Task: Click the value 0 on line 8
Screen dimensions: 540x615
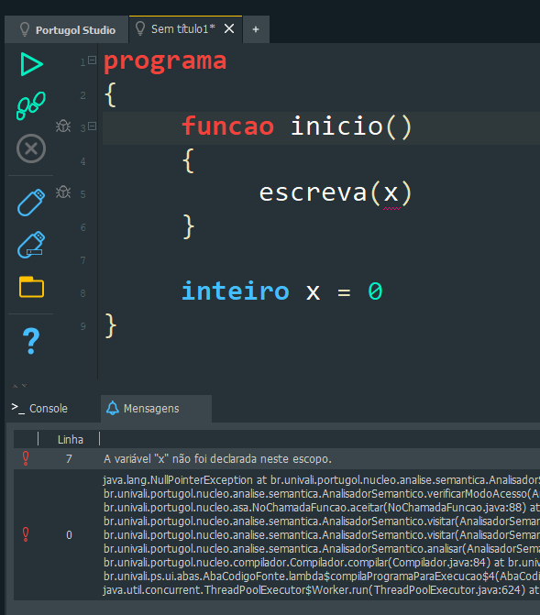Action: tap(375, 291)
